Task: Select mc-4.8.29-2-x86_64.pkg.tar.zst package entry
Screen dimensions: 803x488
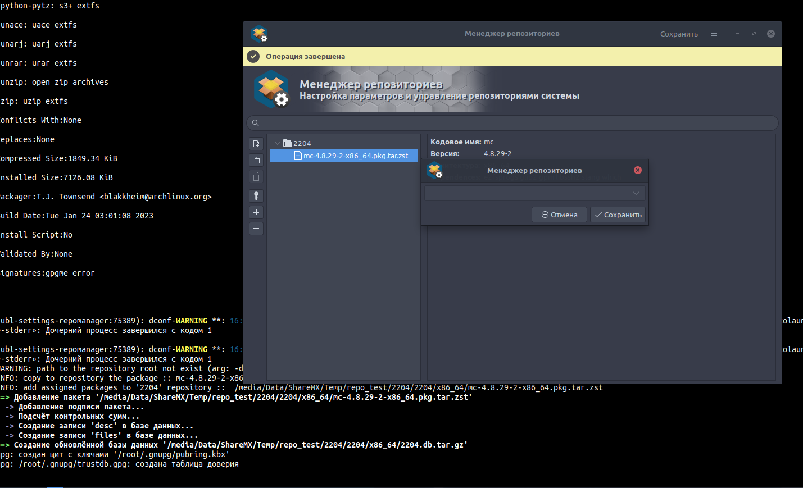Action: tap(355, 156)
